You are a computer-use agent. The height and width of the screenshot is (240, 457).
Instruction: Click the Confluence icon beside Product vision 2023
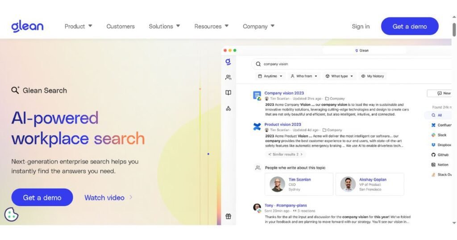(257, 126)
